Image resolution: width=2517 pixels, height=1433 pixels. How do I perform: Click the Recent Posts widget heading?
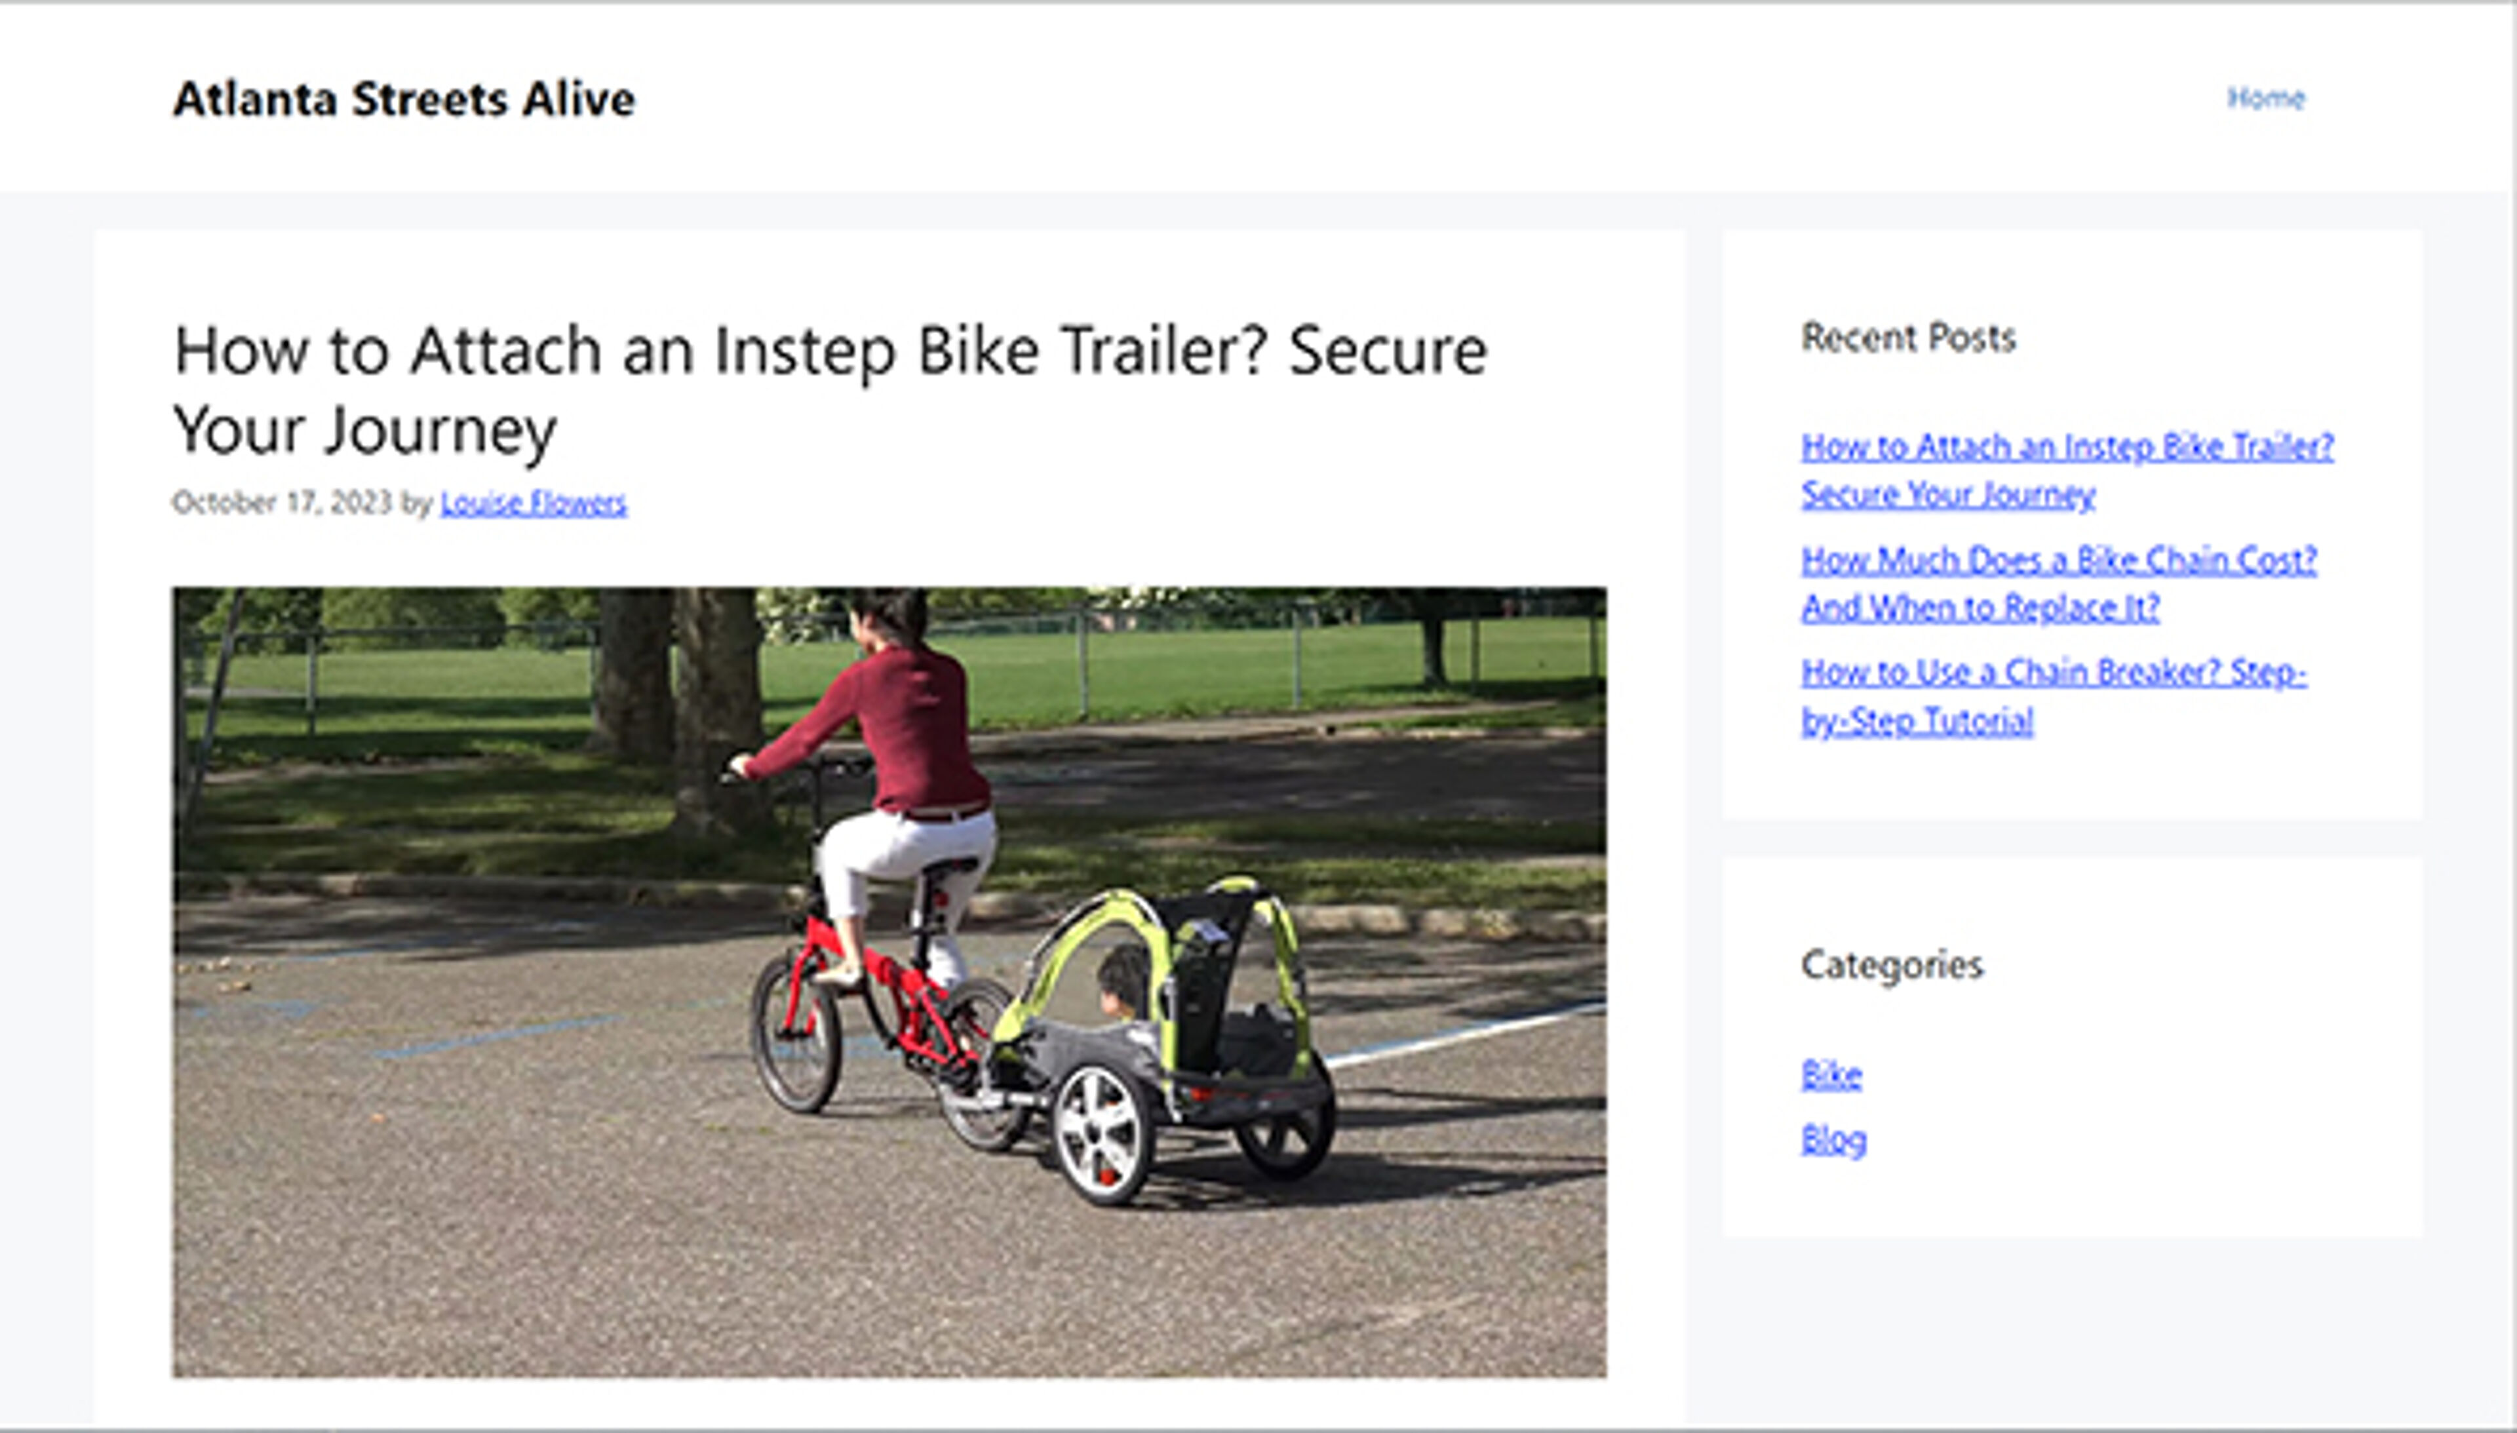click(1908, 338)
